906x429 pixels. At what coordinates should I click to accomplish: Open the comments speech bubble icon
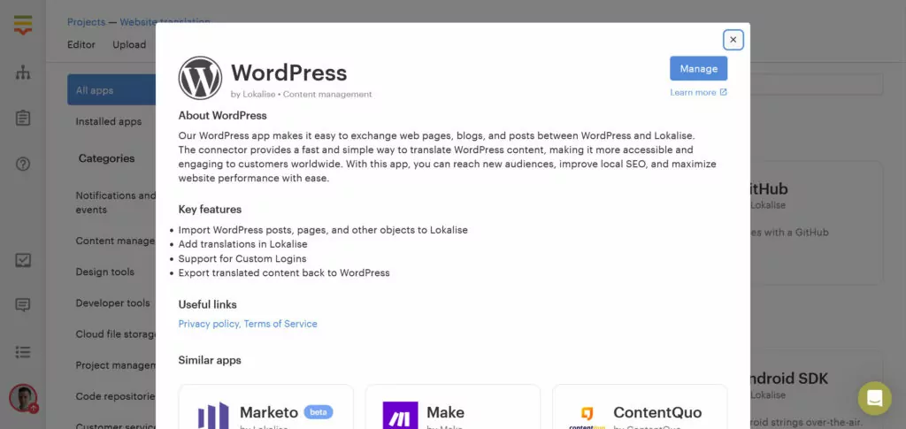pos(22,305)
